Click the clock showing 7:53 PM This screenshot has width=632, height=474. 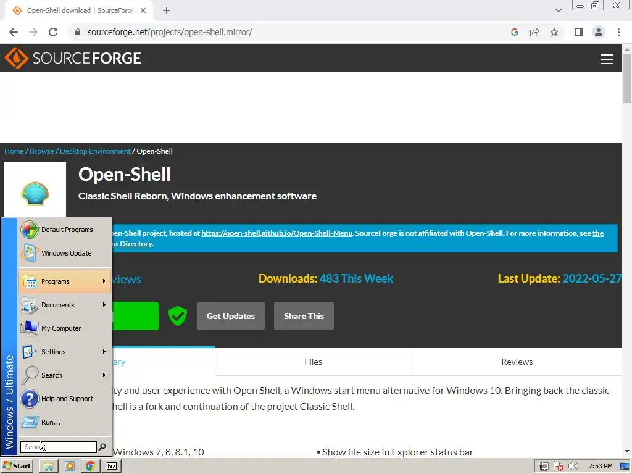(600, 467)
